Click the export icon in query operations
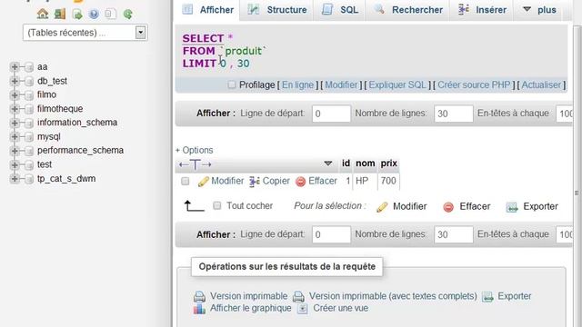This screenshot has height=327, width=582. [x=487, y=296]
